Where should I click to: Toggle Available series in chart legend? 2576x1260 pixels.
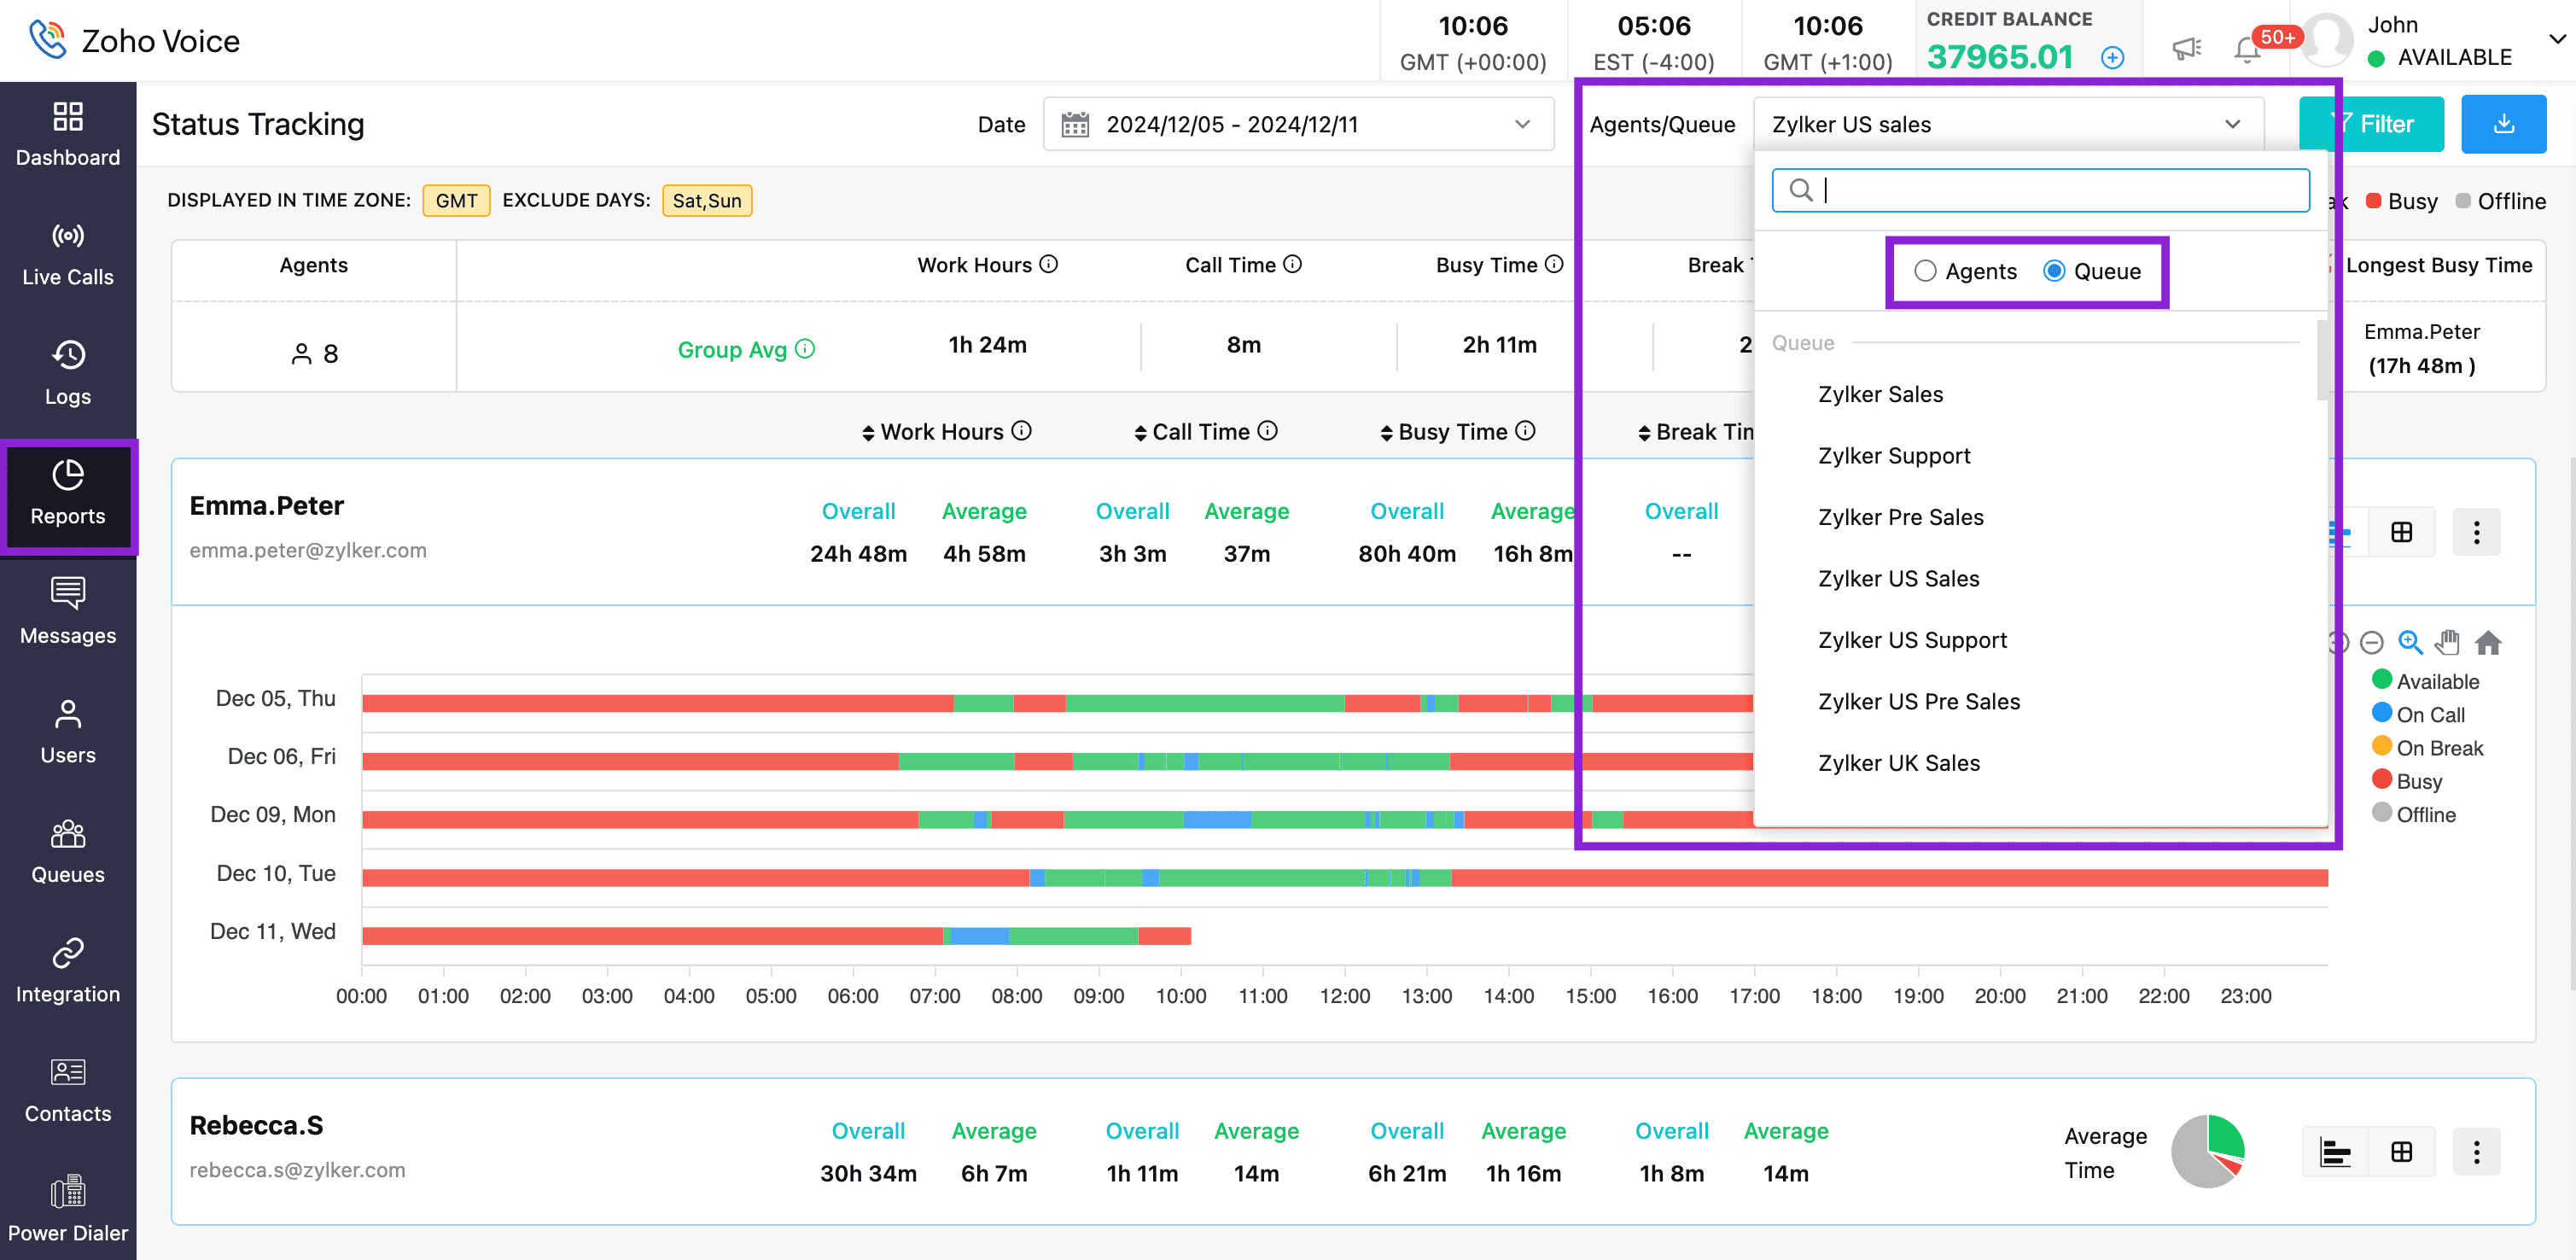2437,681
